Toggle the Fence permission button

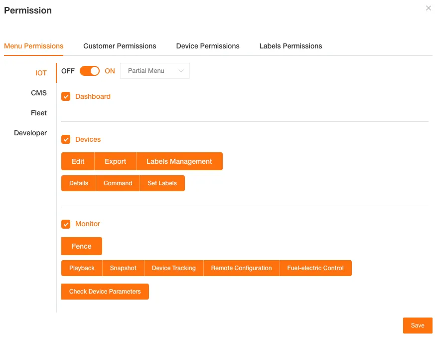81,246
